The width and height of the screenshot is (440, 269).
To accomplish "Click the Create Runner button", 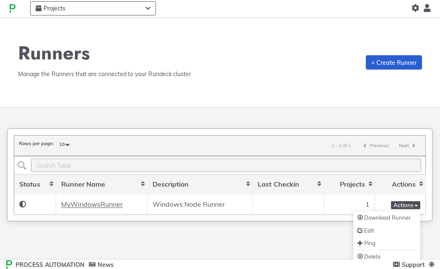I will [394, 62].
